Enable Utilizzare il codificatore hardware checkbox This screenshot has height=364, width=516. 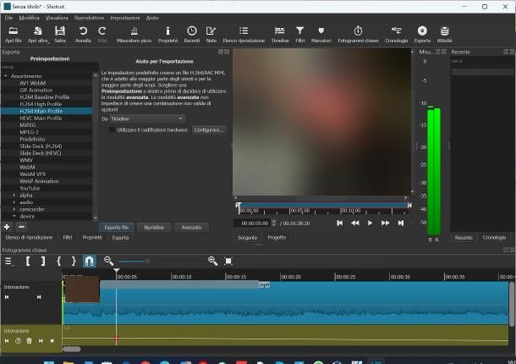coord(112,130)
